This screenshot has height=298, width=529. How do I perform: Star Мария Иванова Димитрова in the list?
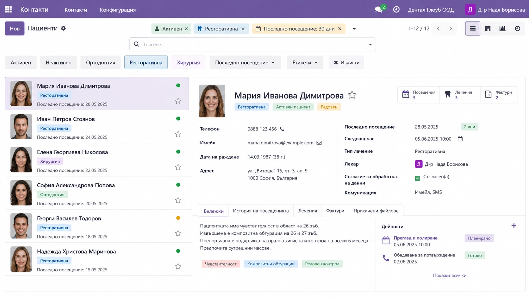coord(178,101)
